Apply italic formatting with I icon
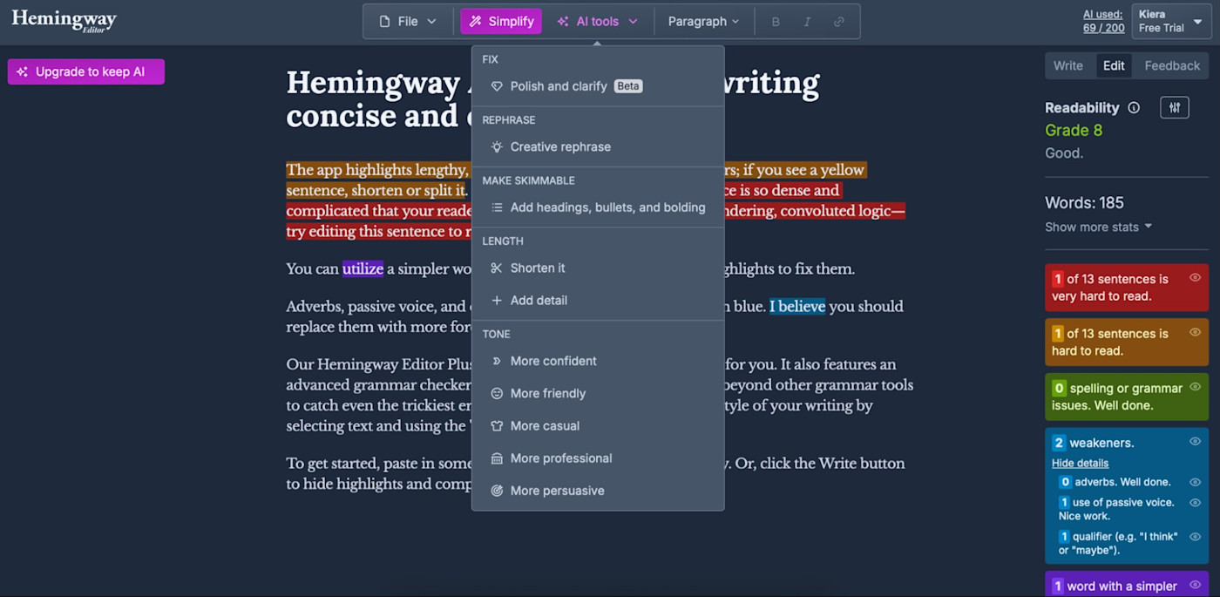 [807, 22]
